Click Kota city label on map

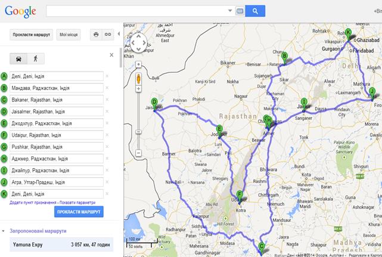pyautogui.click(x=306, y=175)
